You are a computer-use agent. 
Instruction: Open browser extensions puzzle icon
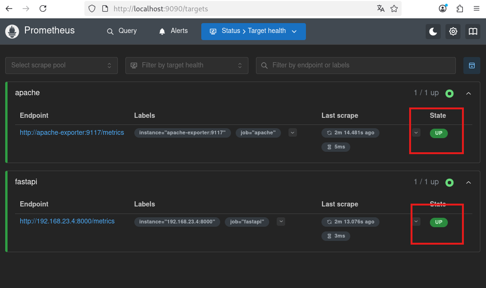[460, 8]
